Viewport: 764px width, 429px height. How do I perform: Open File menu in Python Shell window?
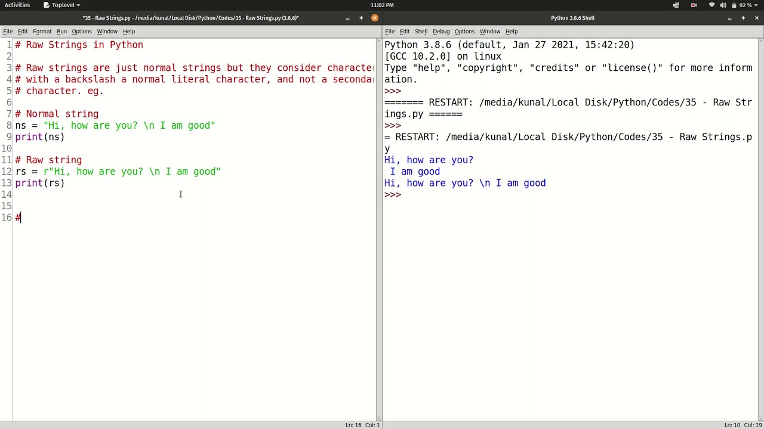pyautogui.click(x=390, y=31)
